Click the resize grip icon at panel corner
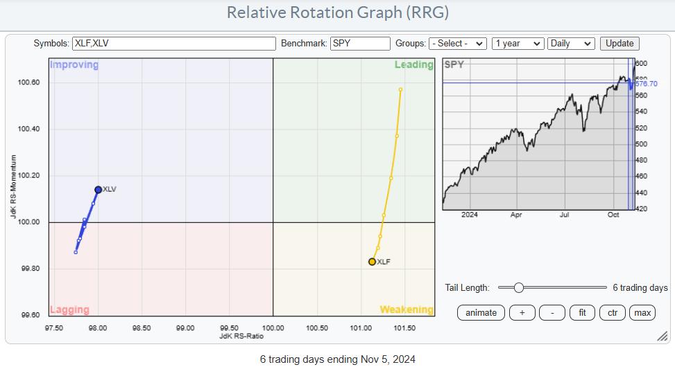This screenshot has height=367, width=675. coord(662,337)
